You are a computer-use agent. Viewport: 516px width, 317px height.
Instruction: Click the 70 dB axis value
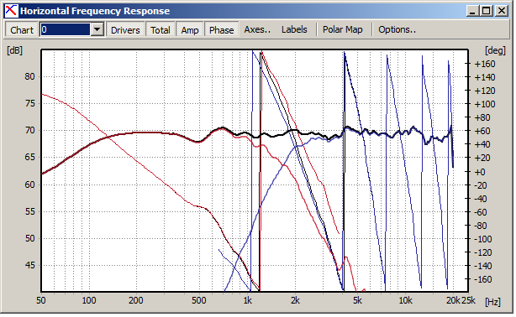click(29, 131)
